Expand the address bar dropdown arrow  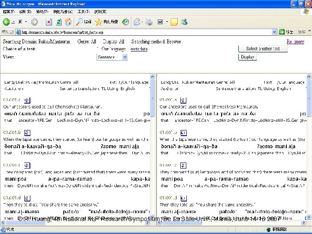click(274, 32)
